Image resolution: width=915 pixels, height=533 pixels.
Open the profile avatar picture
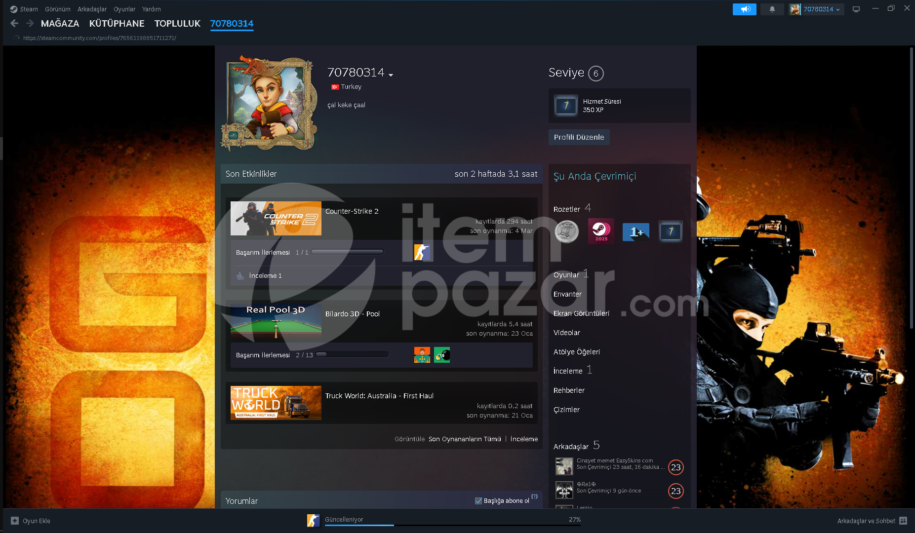click(x=270, y=104)
